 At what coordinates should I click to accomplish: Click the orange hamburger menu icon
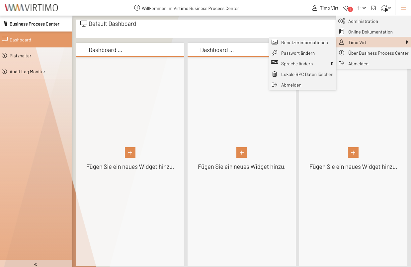[x=403, y=8]
